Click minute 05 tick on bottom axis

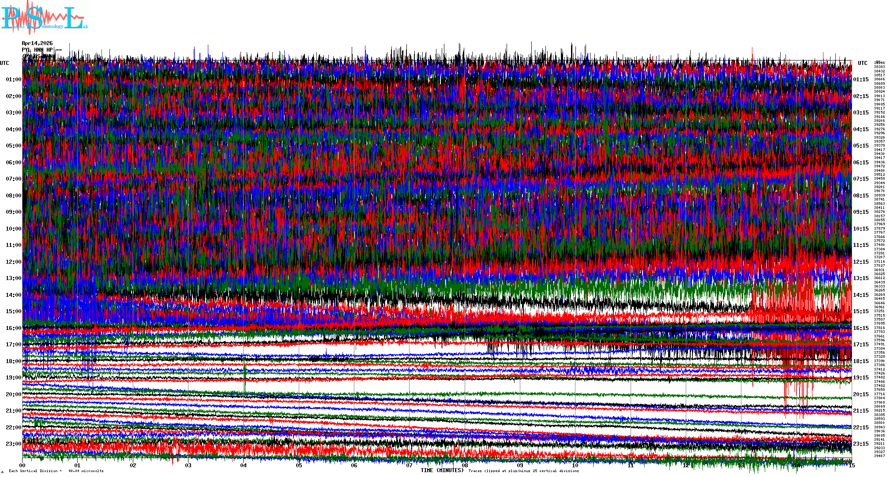299,465
